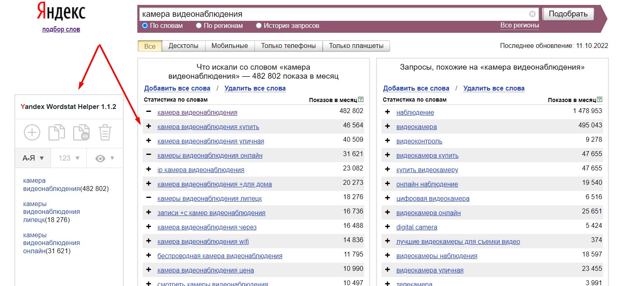Add камера видеонаблюдения +для дома via plus
This screenshot has width=631, height=286.
pos(149,184)
